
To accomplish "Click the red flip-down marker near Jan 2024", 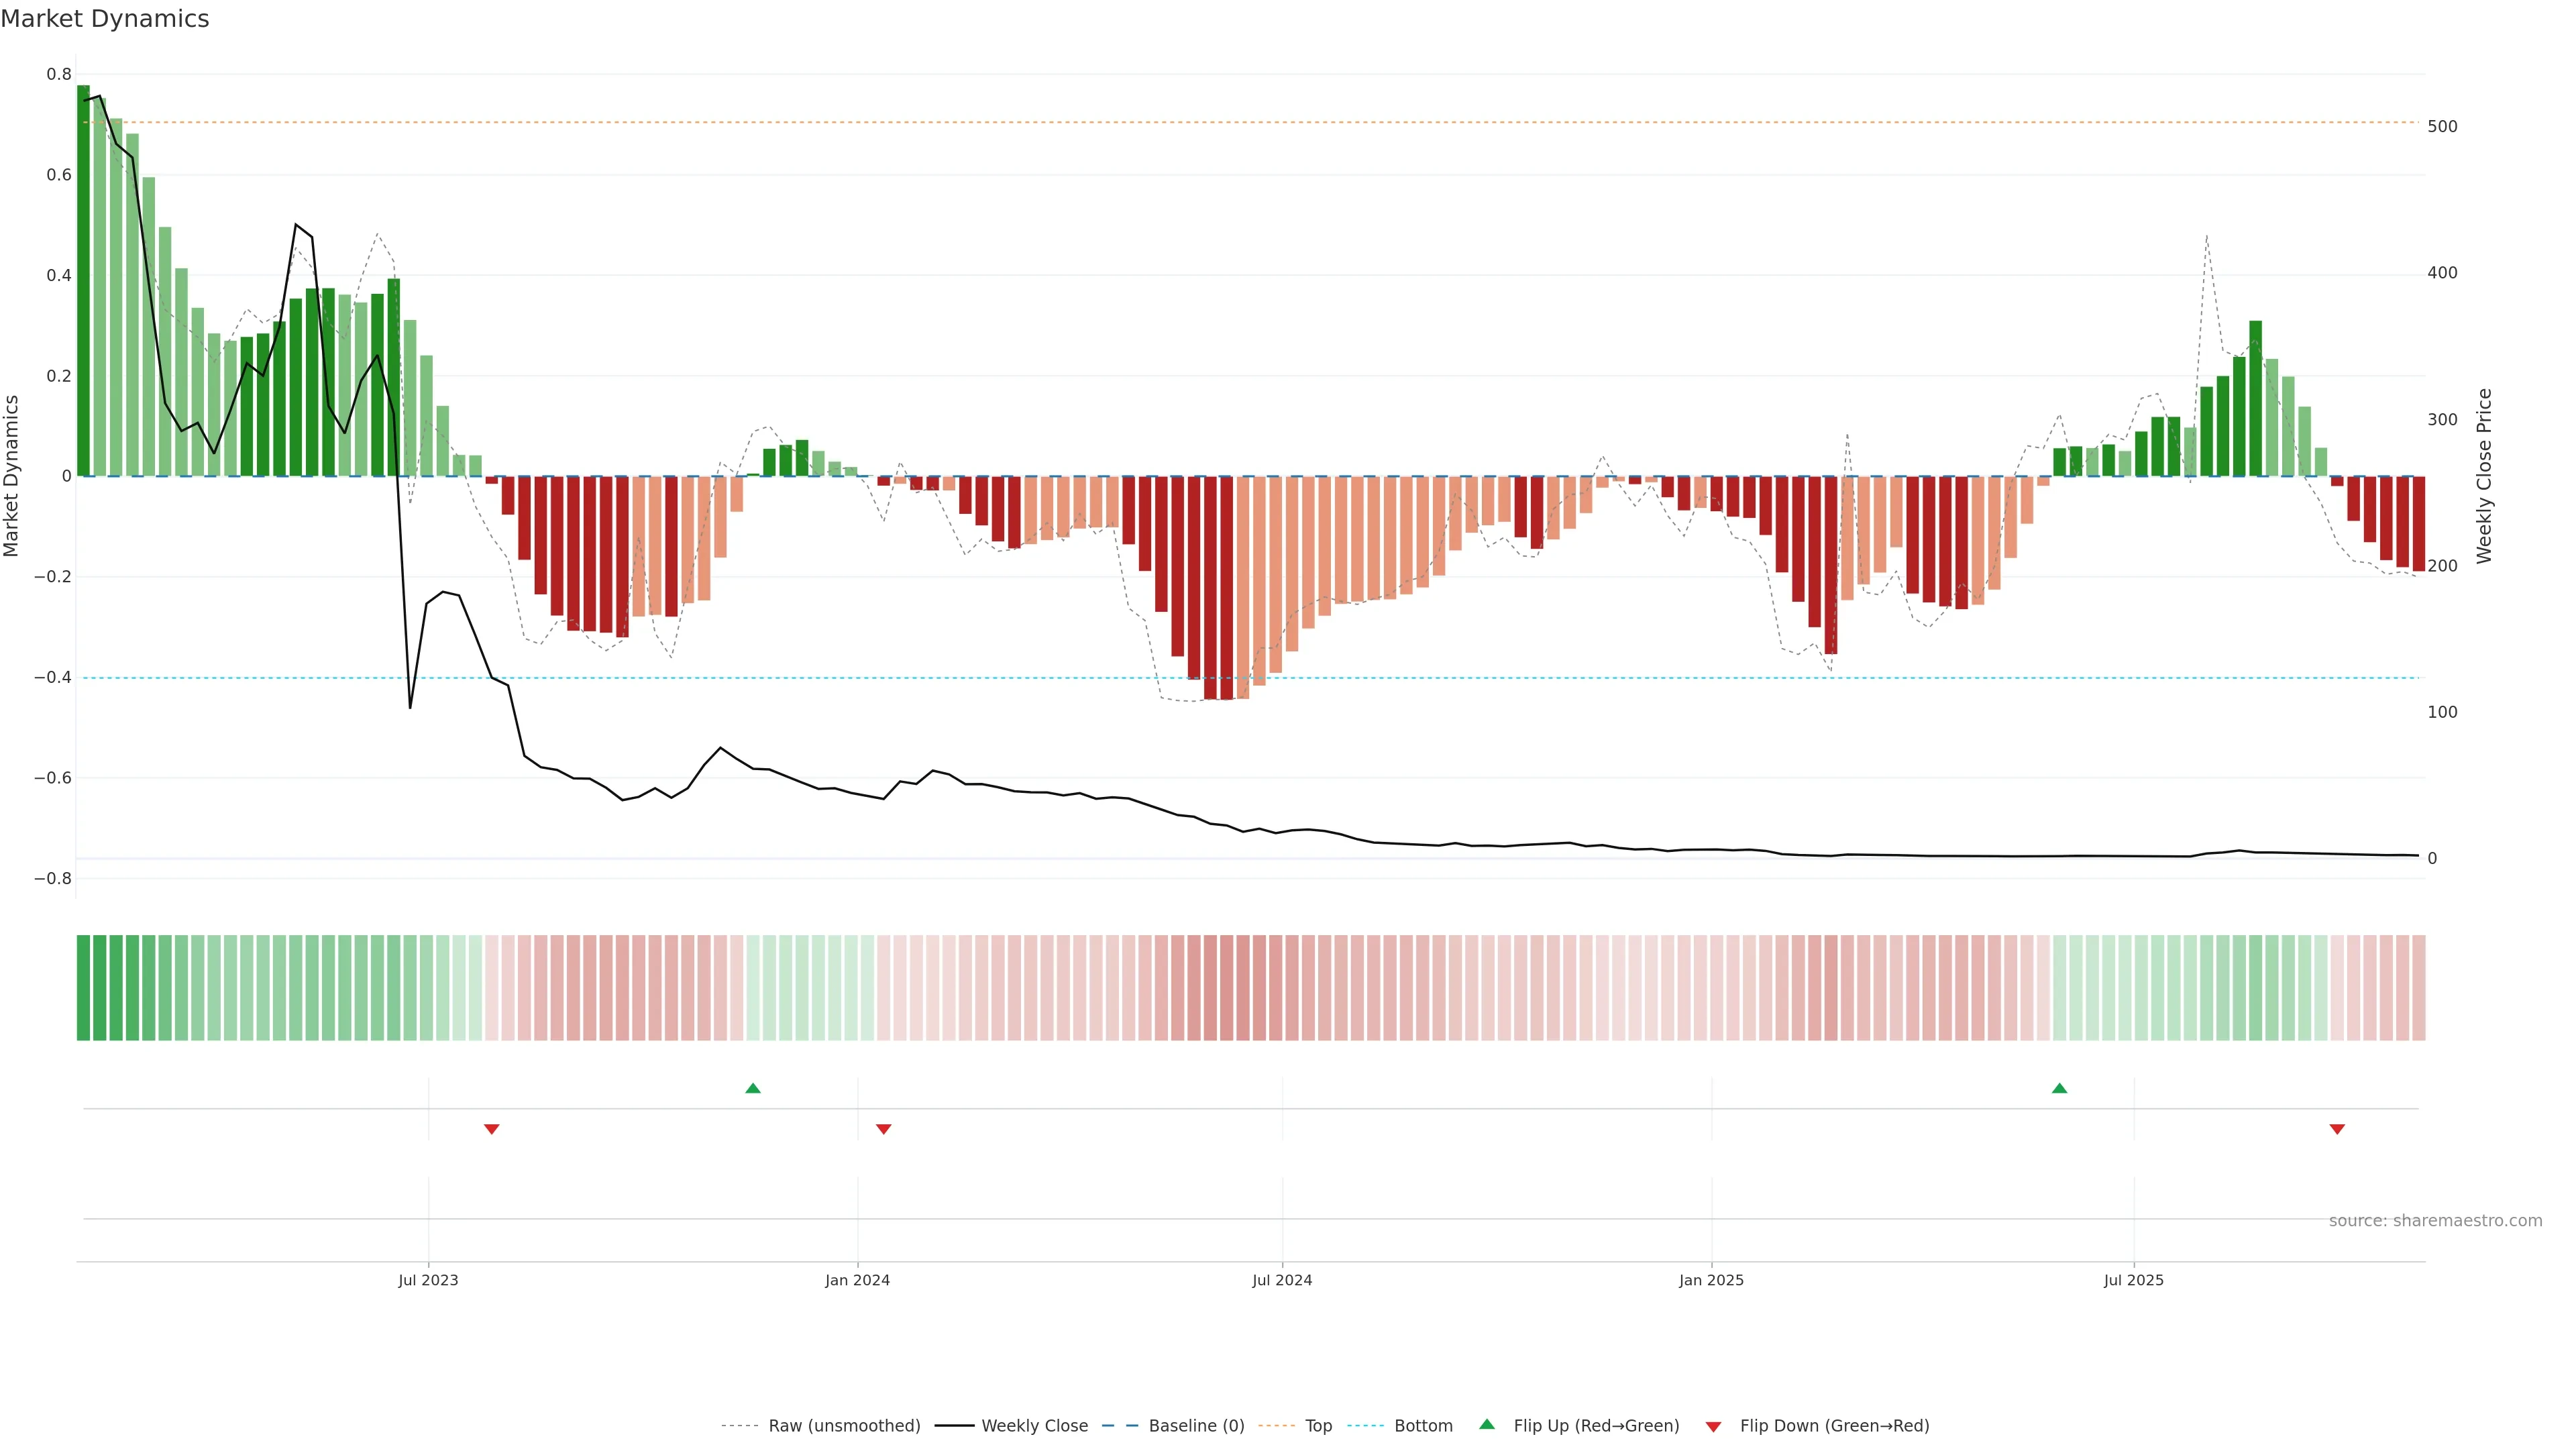I will (883, 1129).
